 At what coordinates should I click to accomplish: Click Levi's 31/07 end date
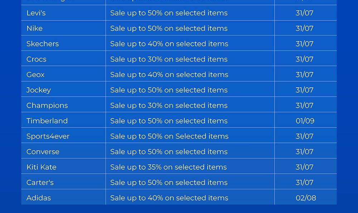[305, 13]
